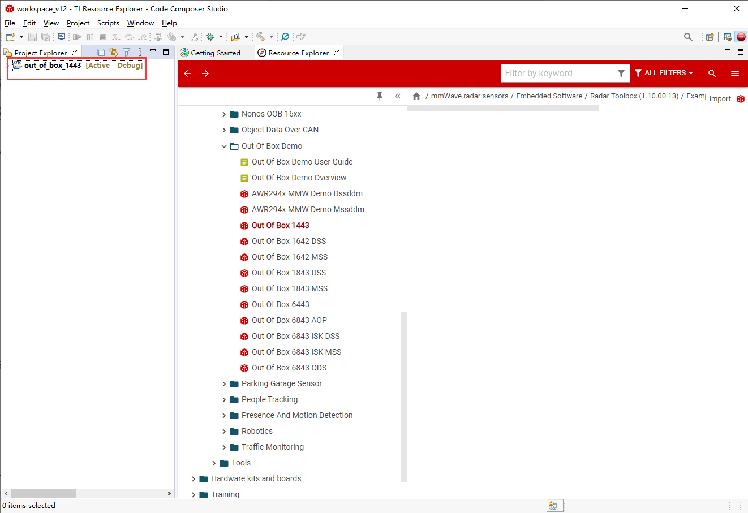Click the white search icon in red bar
This screenshot has height=513, width=748.
tap(712, 74)
